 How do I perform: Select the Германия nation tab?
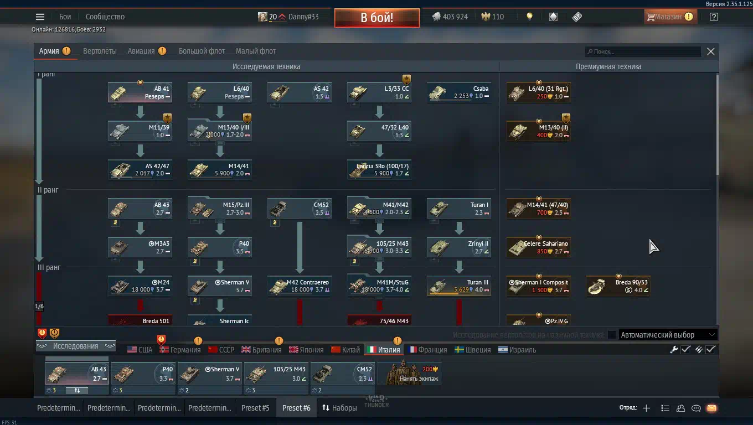point(180,350)
